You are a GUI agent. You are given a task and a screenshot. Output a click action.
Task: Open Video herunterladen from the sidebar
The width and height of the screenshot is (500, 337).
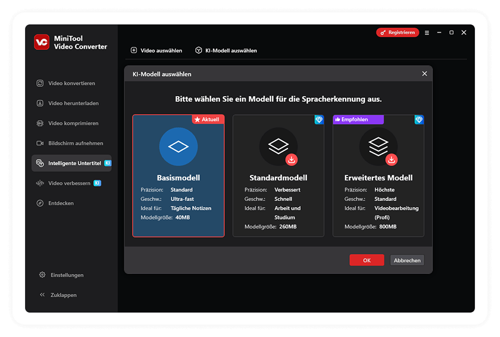click(71, 103)
